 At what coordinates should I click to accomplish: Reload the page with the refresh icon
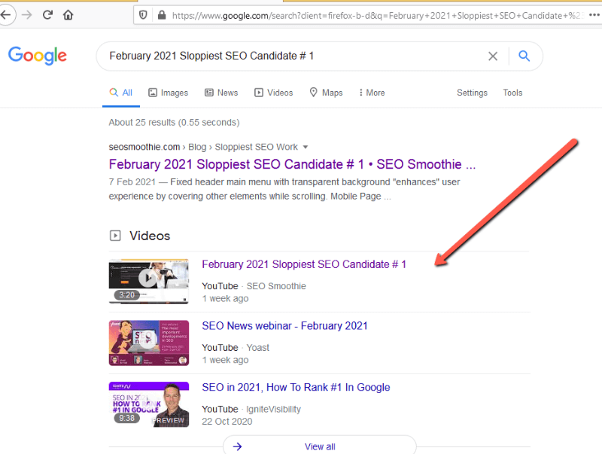point(47,14)
